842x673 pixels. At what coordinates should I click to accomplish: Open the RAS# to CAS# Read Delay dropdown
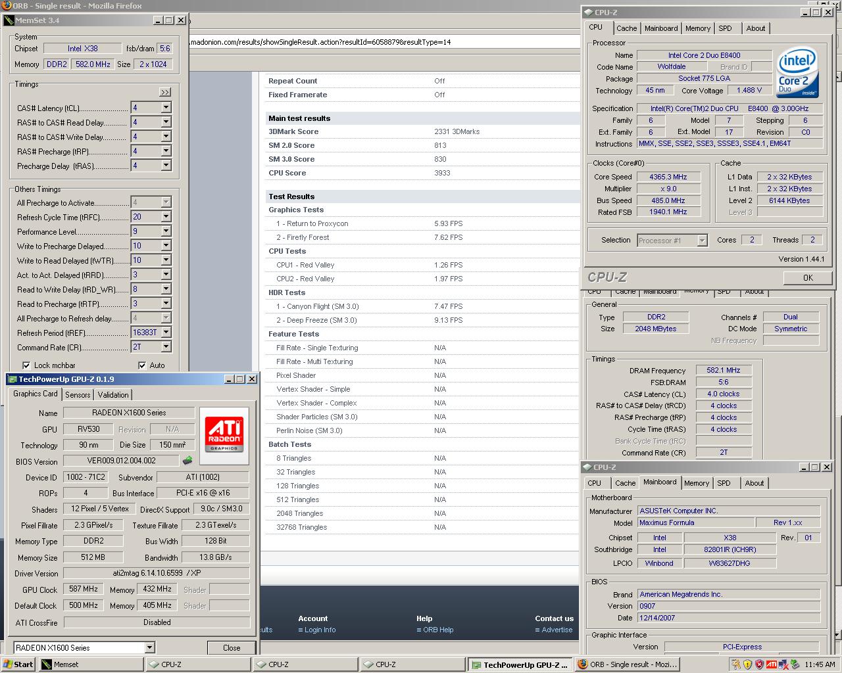(166, 122)
